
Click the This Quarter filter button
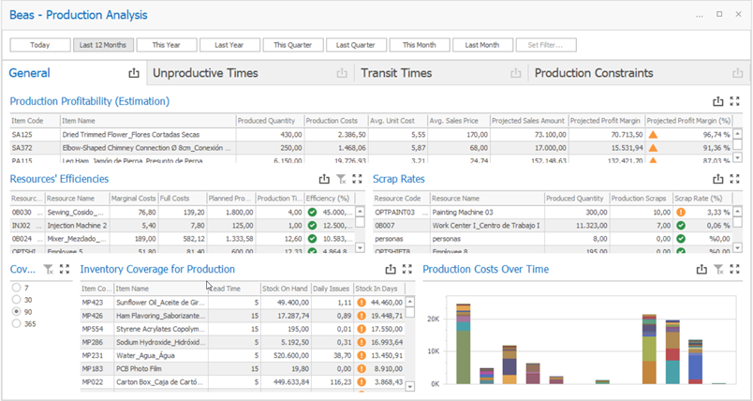[292, 45]
